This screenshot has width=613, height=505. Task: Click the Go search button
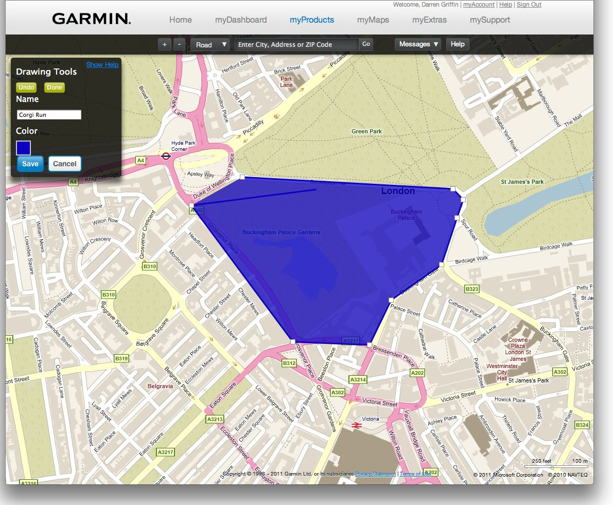pyautogui.click(x=366, y=44)
